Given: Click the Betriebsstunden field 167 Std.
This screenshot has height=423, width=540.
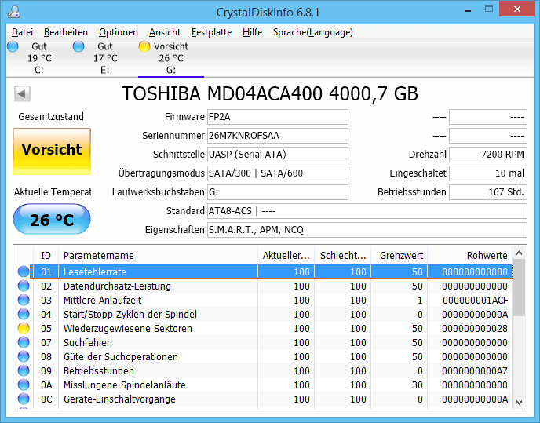Looking at the screenshot, I should (x=488, y=192).
